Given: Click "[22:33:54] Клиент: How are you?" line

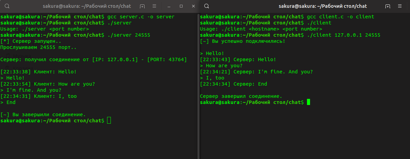Looking at the screenshot, I should tap(48, 84).
